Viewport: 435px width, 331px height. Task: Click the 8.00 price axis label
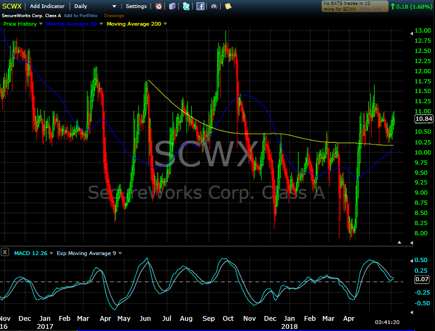pos(421,233)
